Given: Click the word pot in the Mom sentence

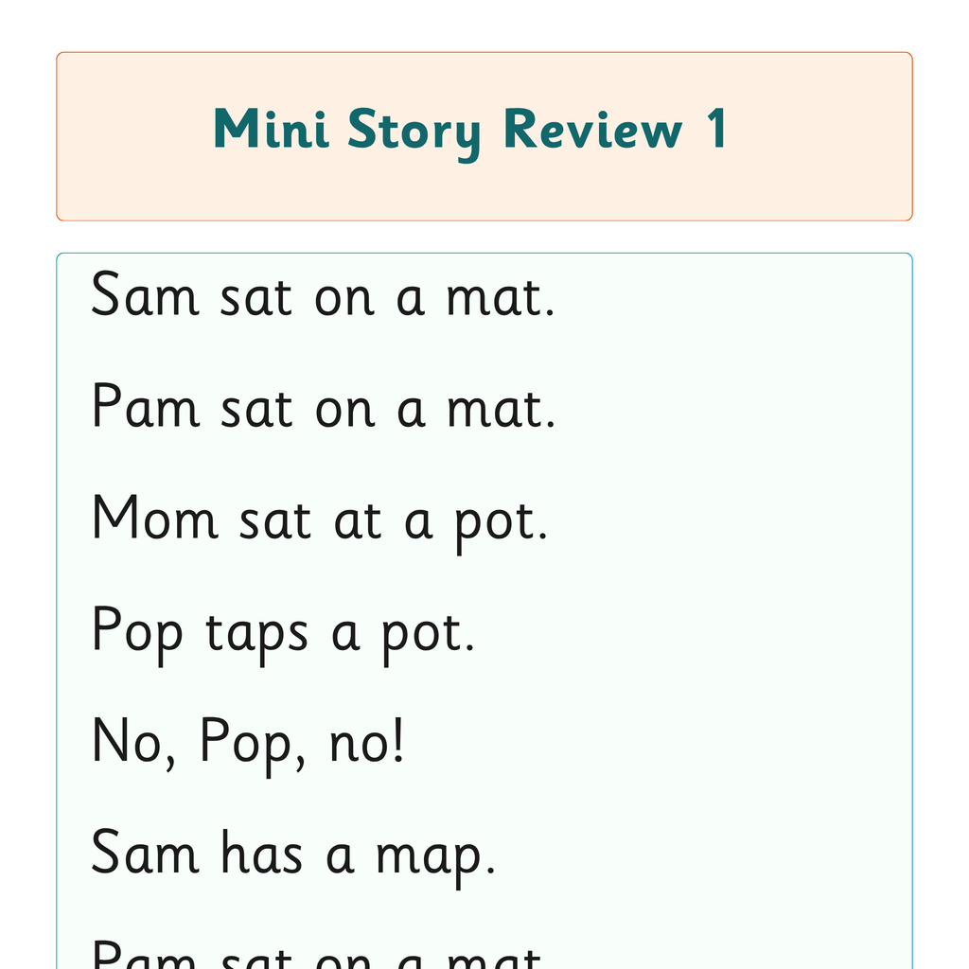Looking at the screenshot, I should (x=502, y=525).
